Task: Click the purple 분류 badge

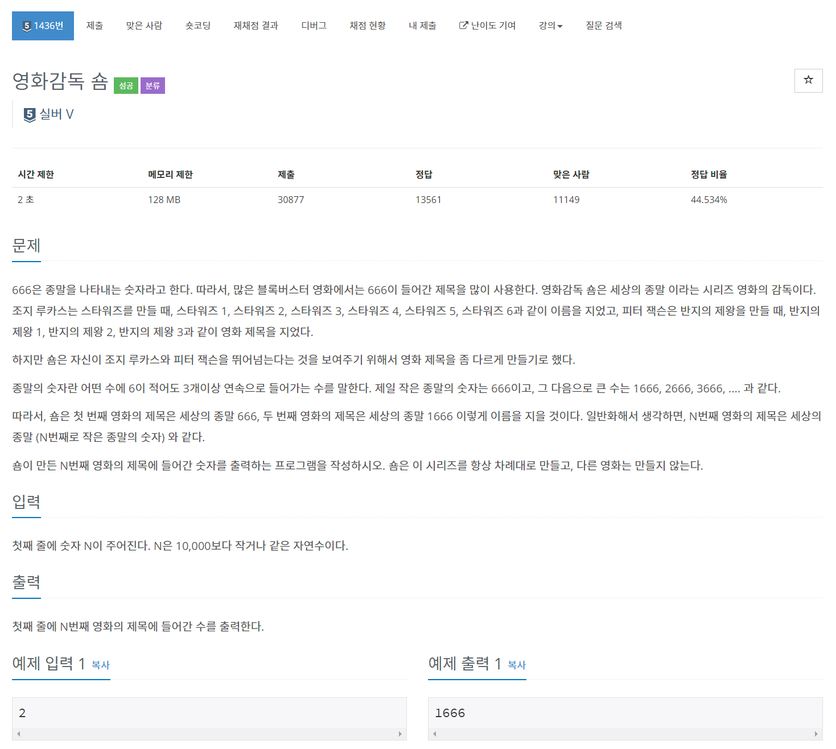Action: pos(153,86)
